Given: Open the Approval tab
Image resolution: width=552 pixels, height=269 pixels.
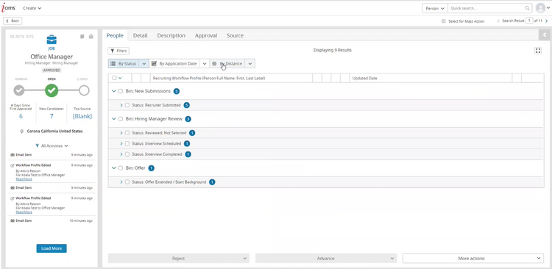Looking at the screenshot, I should (206, 35).
